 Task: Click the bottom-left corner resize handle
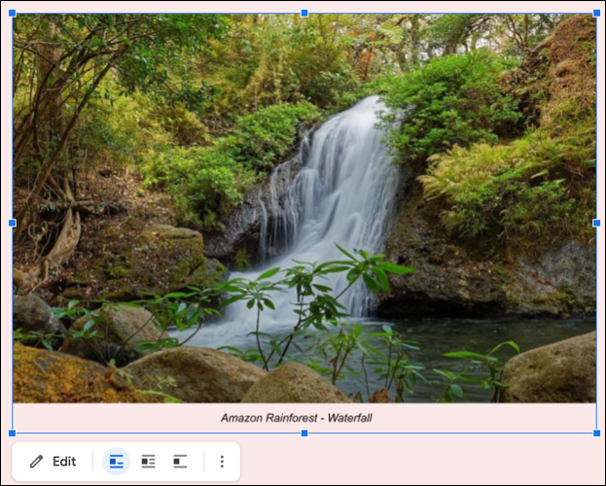(x=13, y=433)
